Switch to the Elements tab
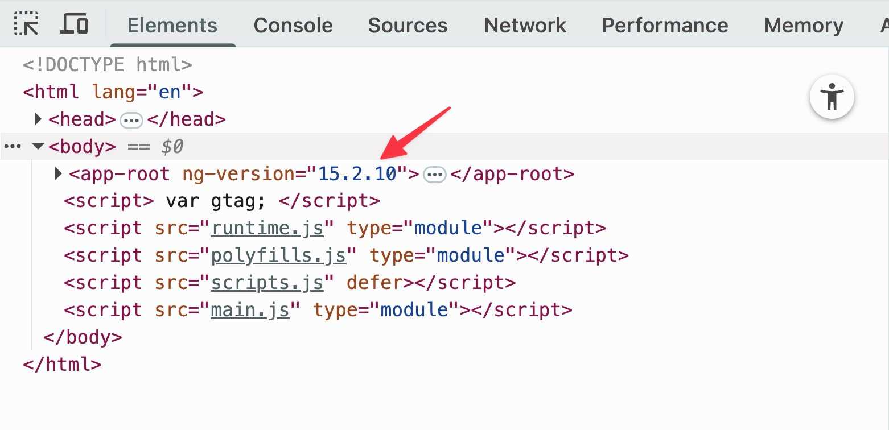This screenshot has height=430, width=889. pos(172,25)
